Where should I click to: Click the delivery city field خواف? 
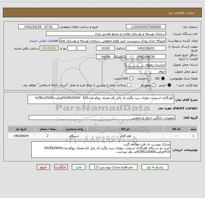click(146, 71)
